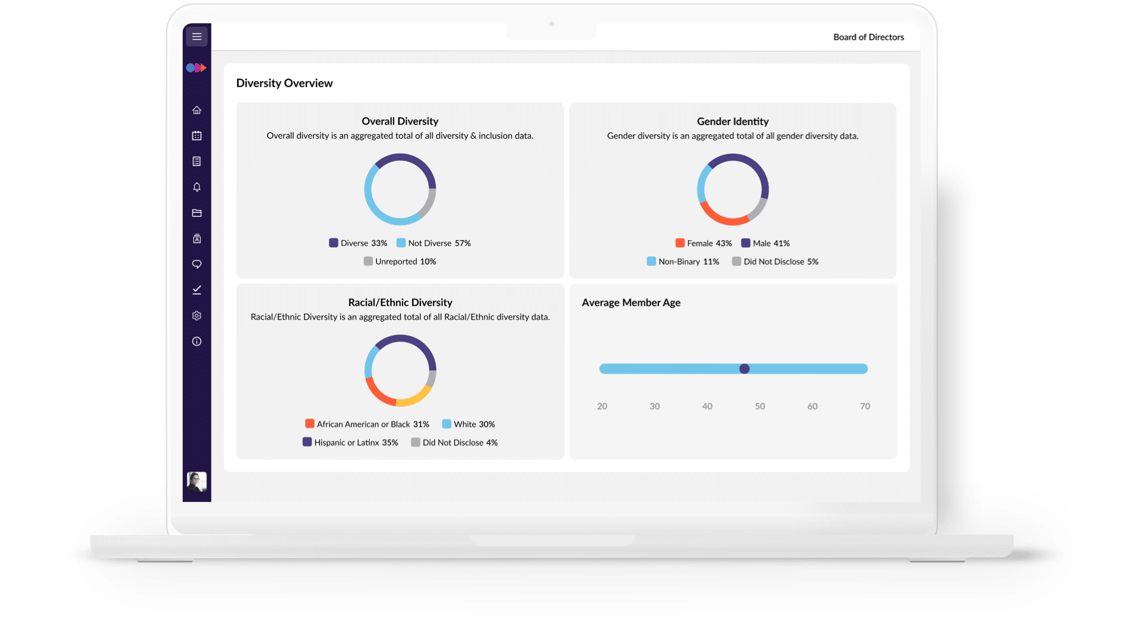Viewport: 1140px width, 636px height.
Task: Click the Non-Binary 11% legend entry
Action: [683, 262]
